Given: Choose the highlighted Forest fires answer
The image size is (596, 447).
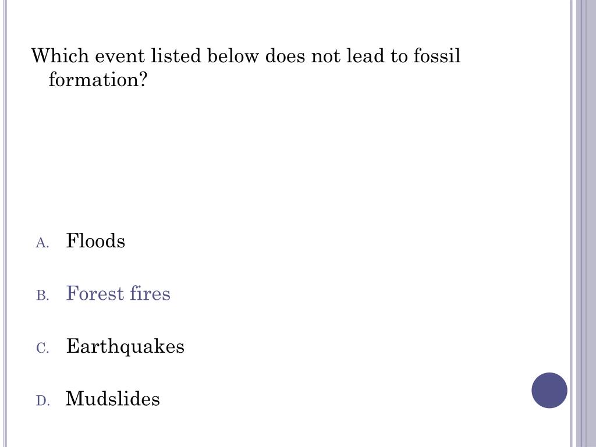Looking at the screenshot, I should coord(118,293).
